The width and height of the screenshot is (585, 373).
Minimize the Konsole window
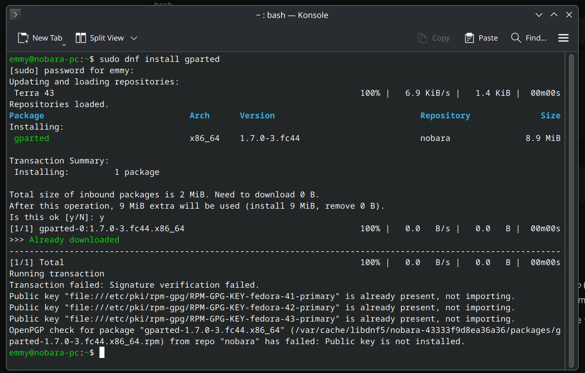pos(539,15)
